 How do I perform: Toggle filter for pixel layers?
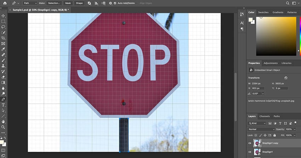270,123
